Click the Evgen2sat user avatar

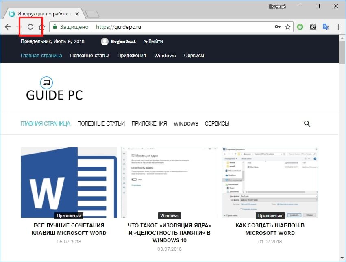click(104, 41)
